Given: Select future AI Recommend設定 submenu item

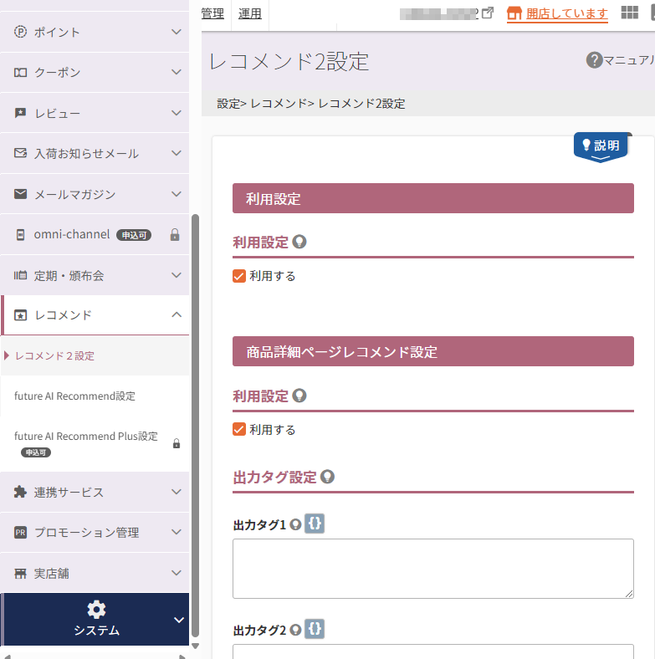Looking at the screenshot, I should (95, 396).
